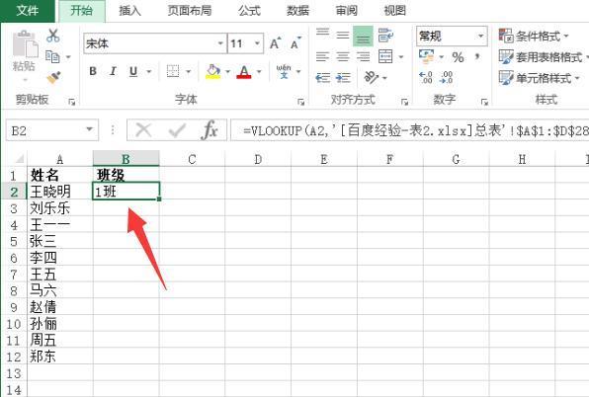The image size is (589, 397).
Task: Click the formula bar Enter checkmark
Action: 177,130
